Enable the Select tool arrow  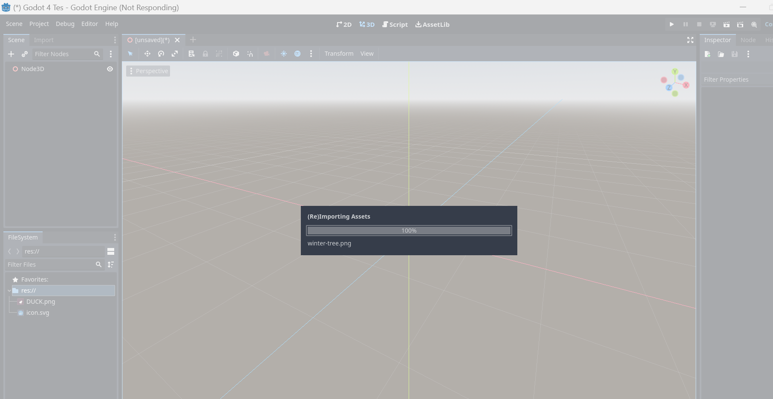pyautogui.click(x=130, y=54)
